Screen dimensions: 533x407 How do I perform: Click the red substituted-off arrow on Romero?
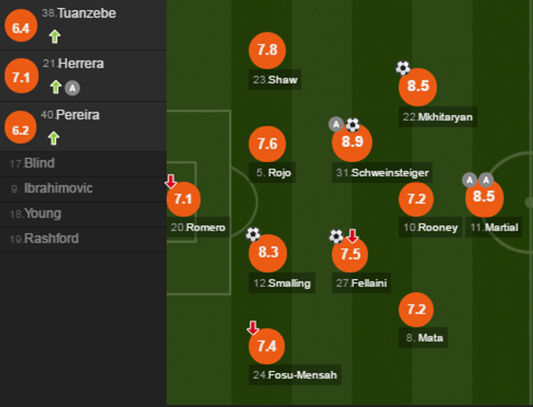[171, 181]
